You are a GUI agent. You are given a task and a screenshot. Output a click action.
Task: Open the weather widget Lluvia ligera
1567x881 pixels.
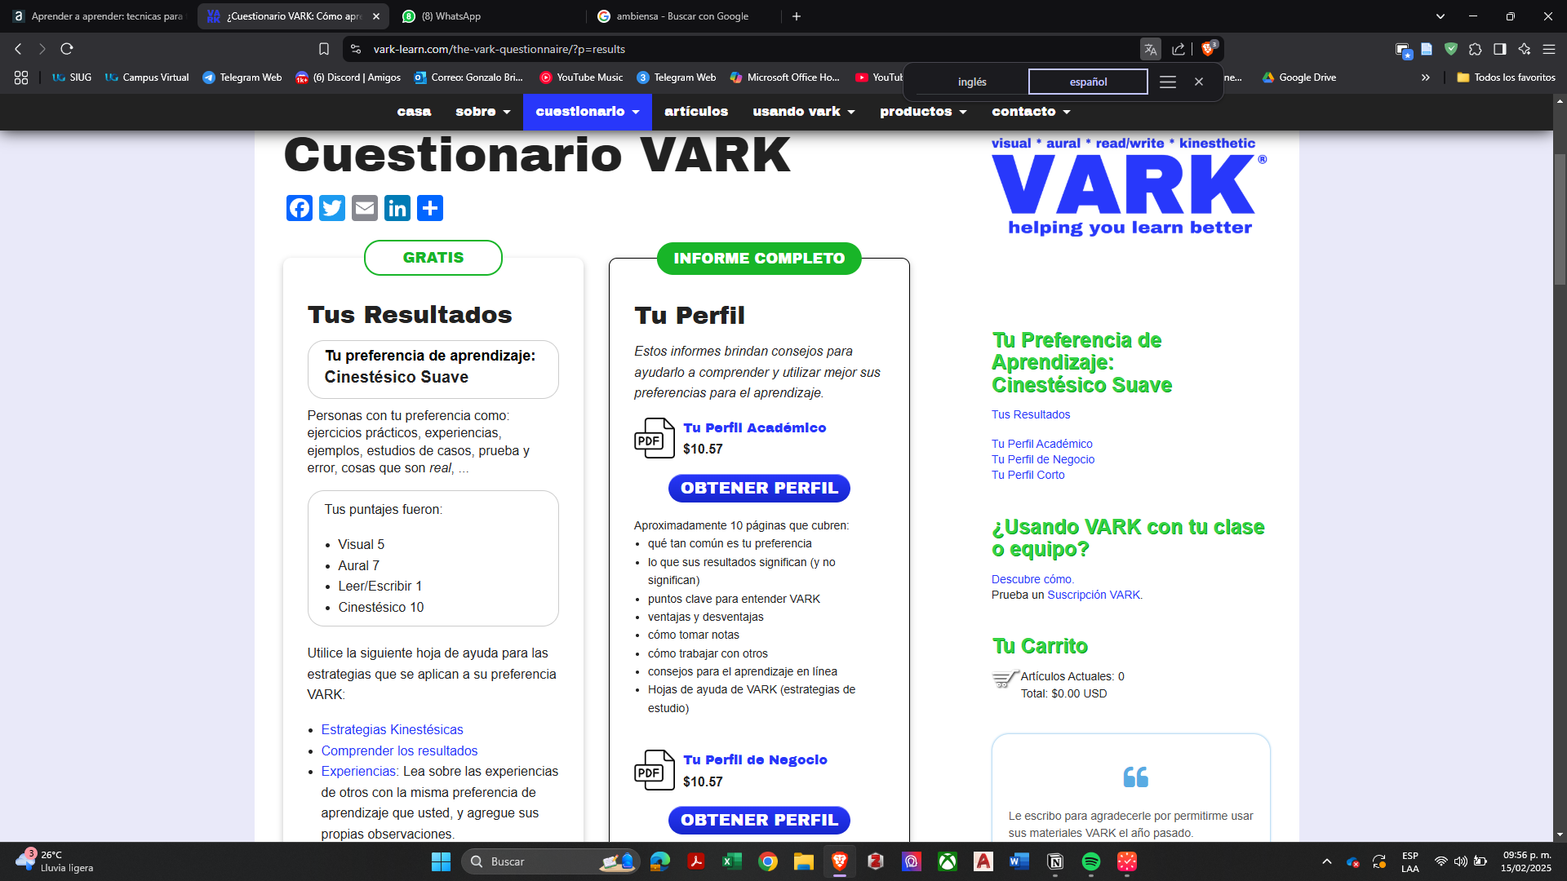[55, 861]
